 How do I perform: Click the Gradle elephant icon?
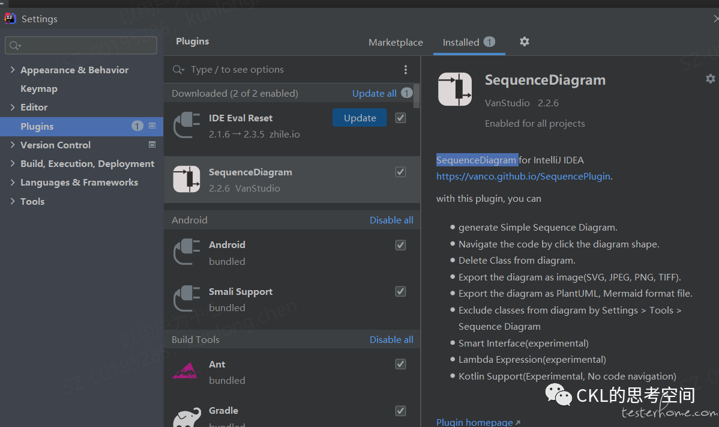(x=187, y=416)
